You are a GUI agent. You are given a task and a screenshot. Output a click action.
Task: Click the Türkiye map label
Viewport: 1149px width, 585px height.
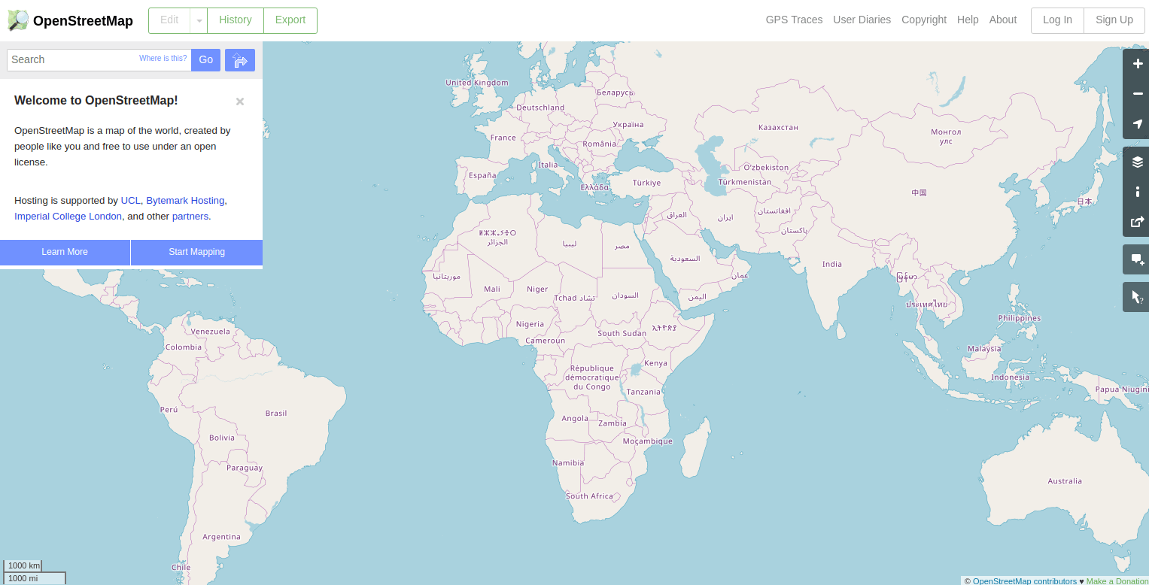(x=646, y=183)
